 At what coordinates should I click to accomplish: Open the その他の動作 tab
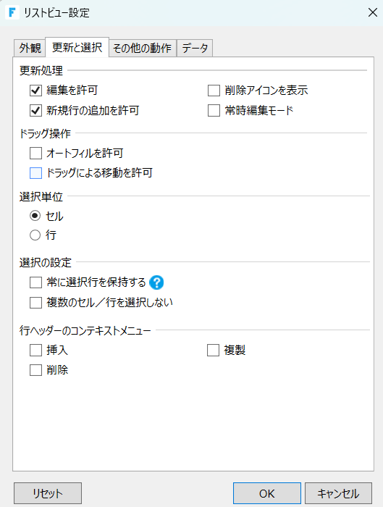pyautogui.click(x=143, y=49)
